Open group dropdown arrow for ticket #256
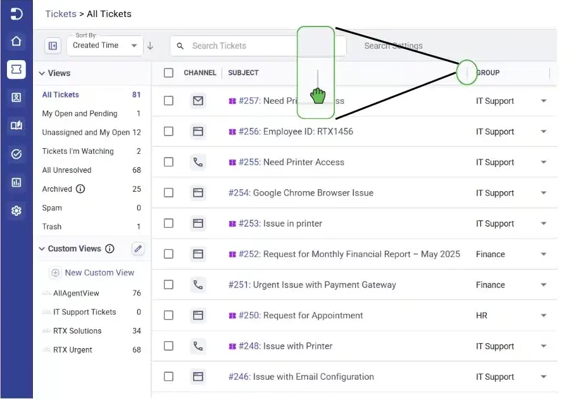Viewport: 576px width, 400px height. pos(544,132)
